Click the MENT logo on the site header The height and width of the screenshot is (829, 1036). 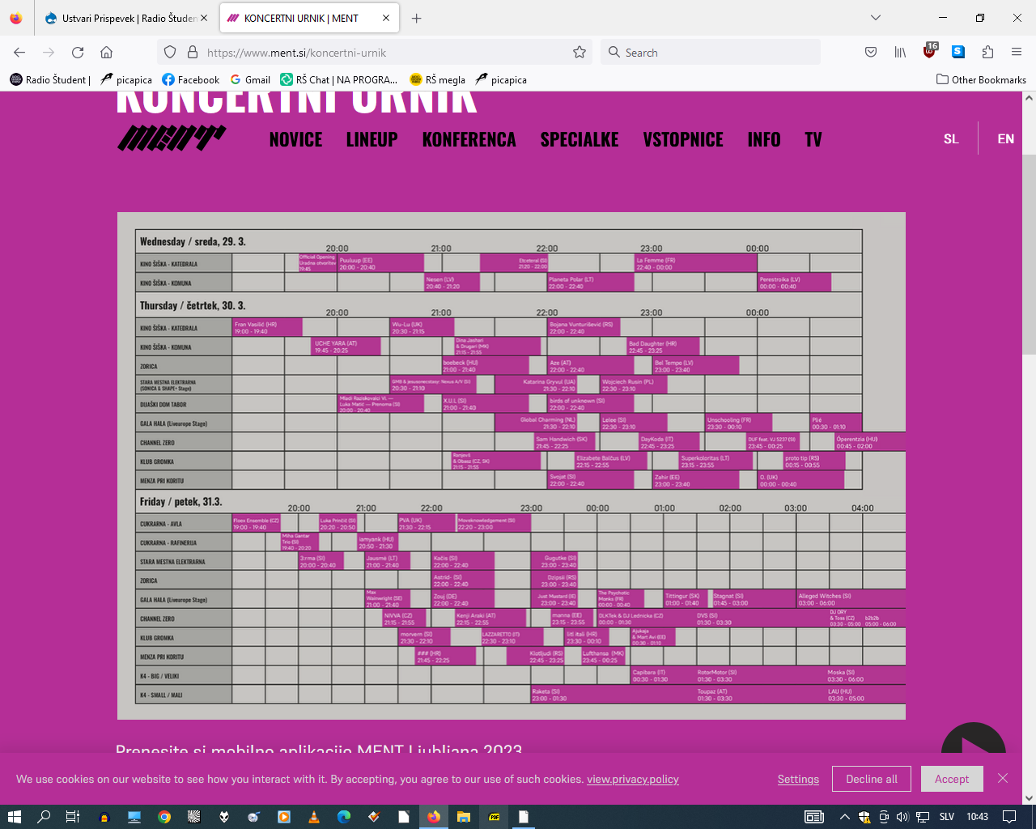pos(171,138)
